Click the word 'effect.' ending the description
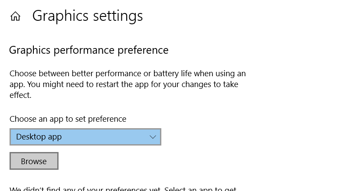The height and width of the screenshot is (191, 340). 20,95
